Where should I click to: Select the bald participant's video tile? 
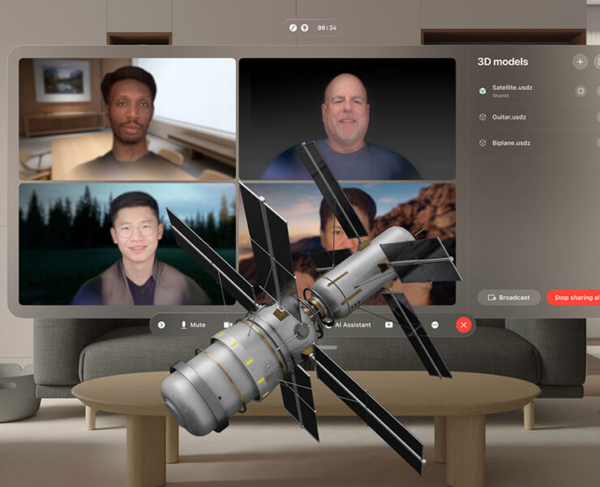pyautogui.click(x=347, y=119)
